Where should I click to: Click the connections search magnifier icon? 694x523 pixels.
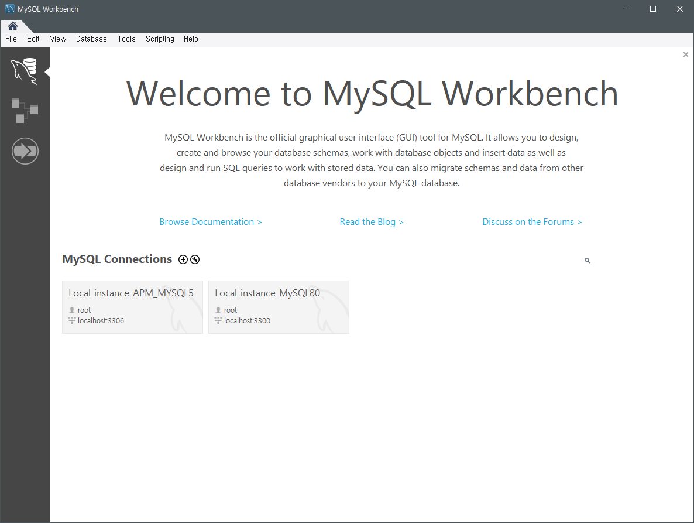click(588, 261)
